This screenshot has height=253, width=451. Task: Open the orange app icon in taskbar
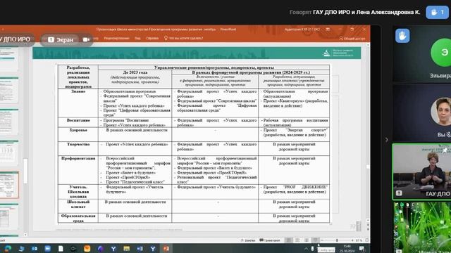[87, 249]
